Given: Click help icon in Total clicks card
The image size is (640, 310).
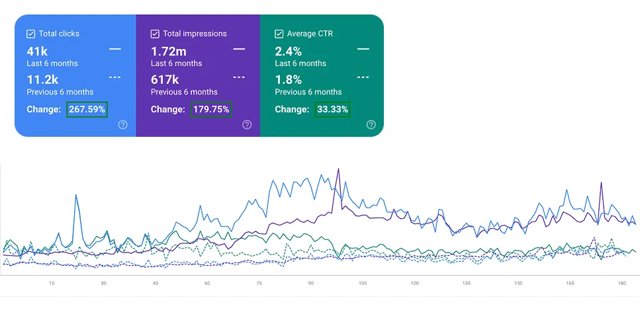Looking at the screenshot, I should click(122, 125).
